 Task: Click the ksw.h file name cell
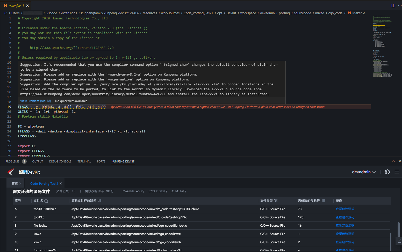pos(37,242)
